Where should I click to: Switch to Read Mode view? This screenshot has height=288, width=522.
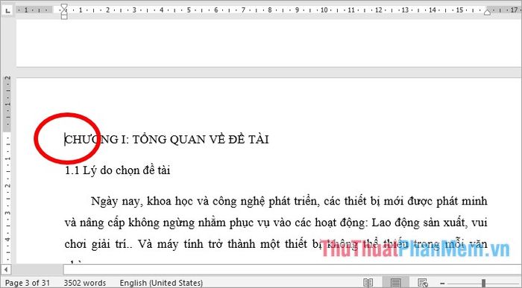pos(368,283)
